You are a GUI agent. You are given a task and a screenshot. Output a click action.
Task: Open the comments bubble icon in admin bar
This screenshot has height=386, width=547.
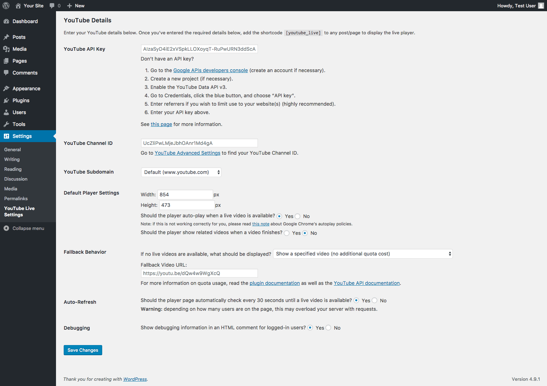point(52,6)
